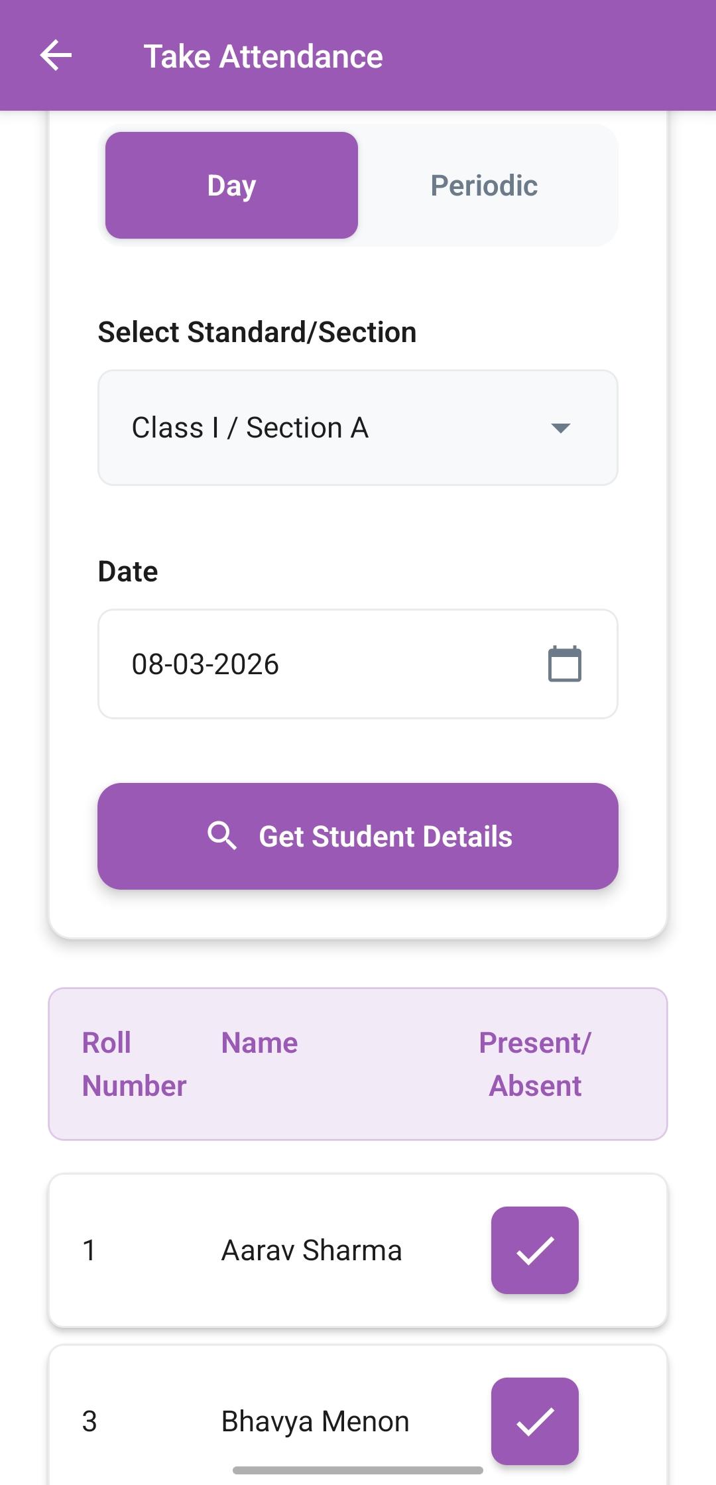
Task: Open the calendar picker icon
Action: point(564,664)
